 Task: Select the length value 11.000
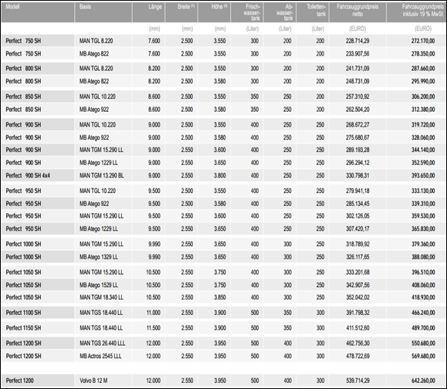(154, 313)
